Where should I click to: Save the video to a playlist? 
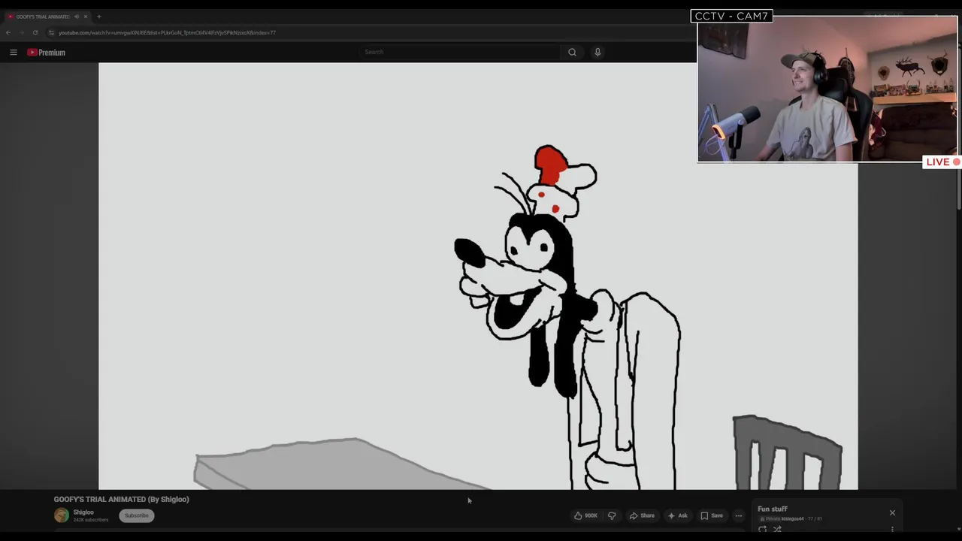click(712, 515)
